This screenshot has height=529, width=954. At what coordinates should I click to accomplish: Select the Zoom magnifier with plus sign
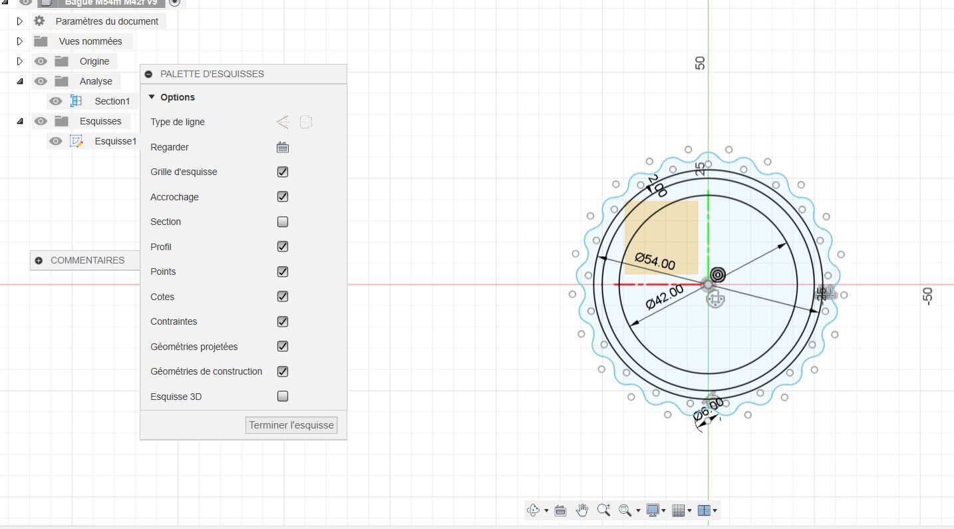coord(604,510)
